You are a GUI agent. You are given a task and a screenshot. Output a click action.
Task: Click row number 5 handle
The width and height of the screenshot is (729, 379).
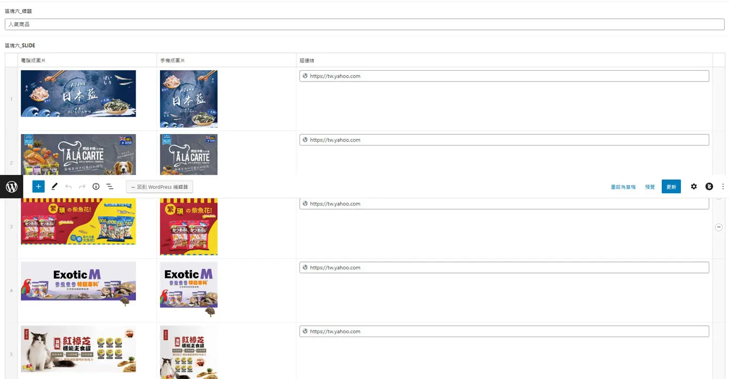pyautogui.click(x=11, y=354)
